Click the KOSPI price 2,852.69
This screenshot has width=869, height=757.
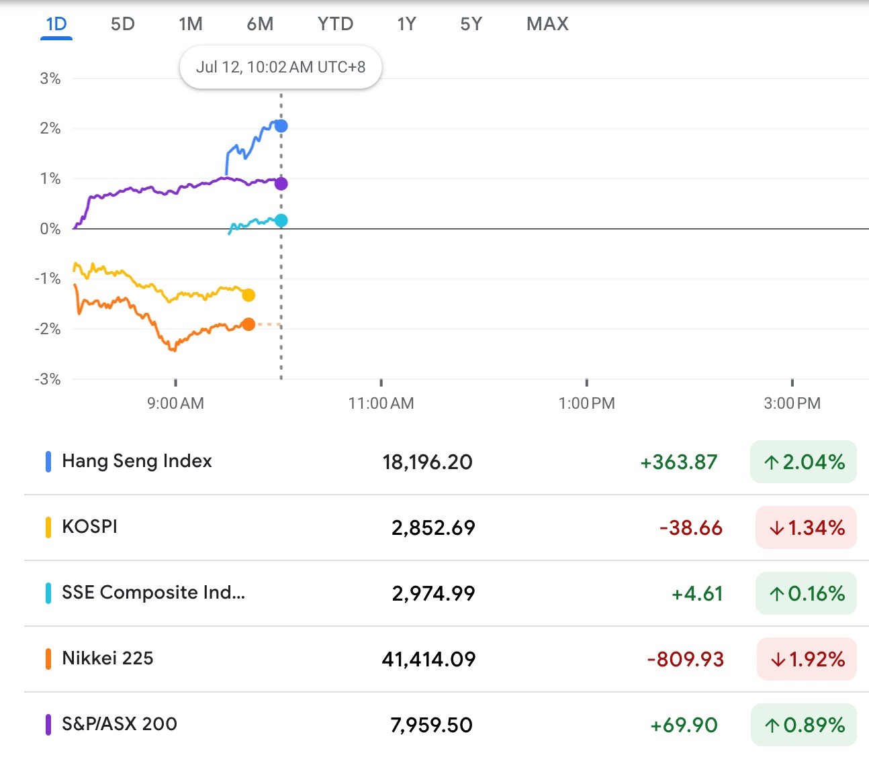(x=433, y=527)
